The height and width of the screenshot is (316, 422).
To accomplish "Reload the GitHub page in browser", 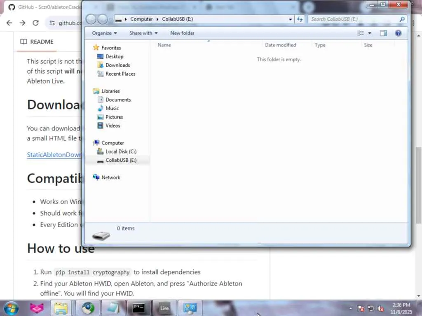I will [x=35, y=23].
